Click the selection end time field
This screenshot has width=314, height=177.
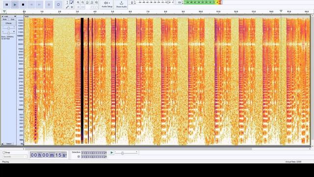pyautogui.click(x=94, y=157)
